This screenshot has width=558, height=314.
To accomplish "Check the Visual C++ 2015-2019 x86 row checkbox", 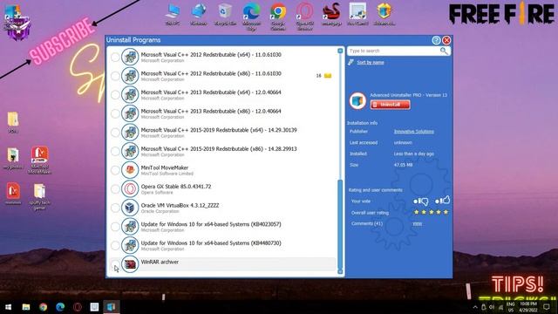I will 115,151.
